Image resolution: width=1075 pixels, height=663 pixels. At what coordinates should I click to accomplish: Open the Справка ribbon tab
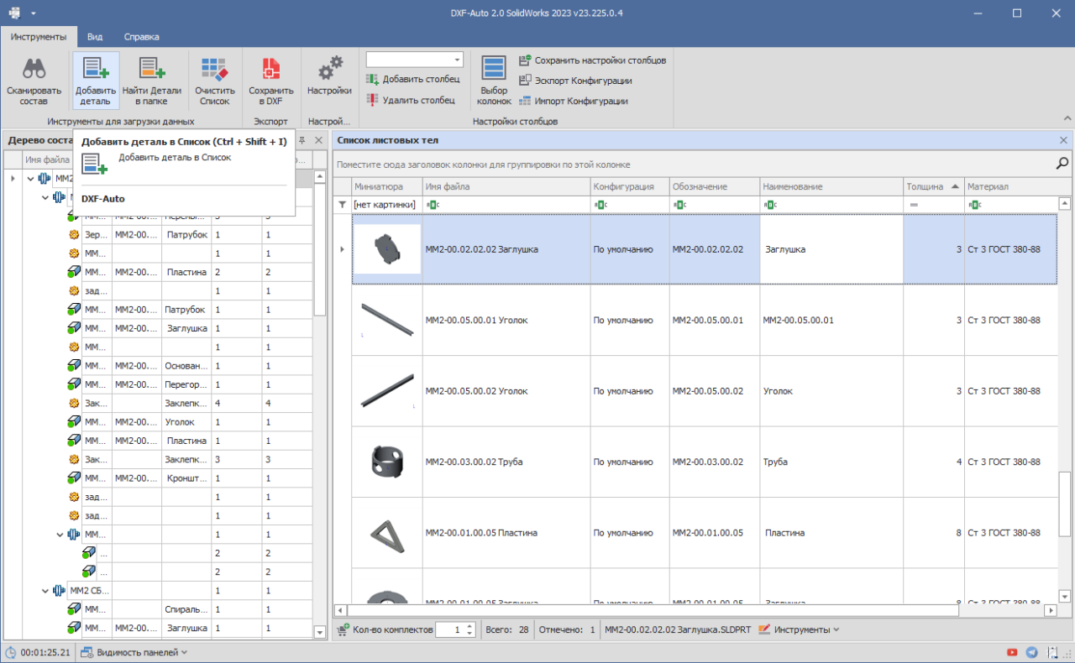(141, 37)
